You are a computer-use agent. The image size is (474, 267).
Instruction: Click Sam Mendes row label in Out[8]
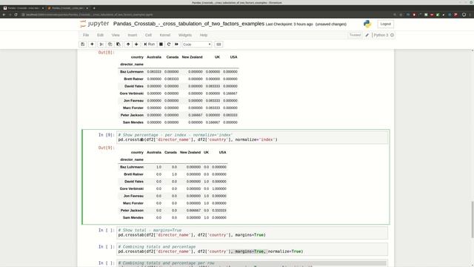tap(133, 122)
